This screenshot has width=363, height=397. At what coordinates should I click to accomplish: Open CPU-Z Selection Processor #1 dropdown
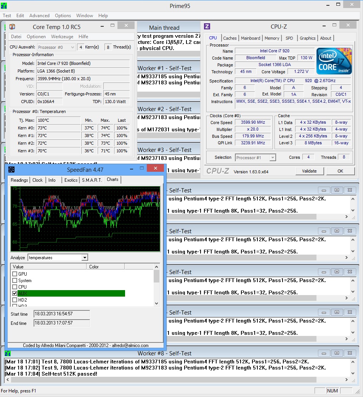click(272, 158)
